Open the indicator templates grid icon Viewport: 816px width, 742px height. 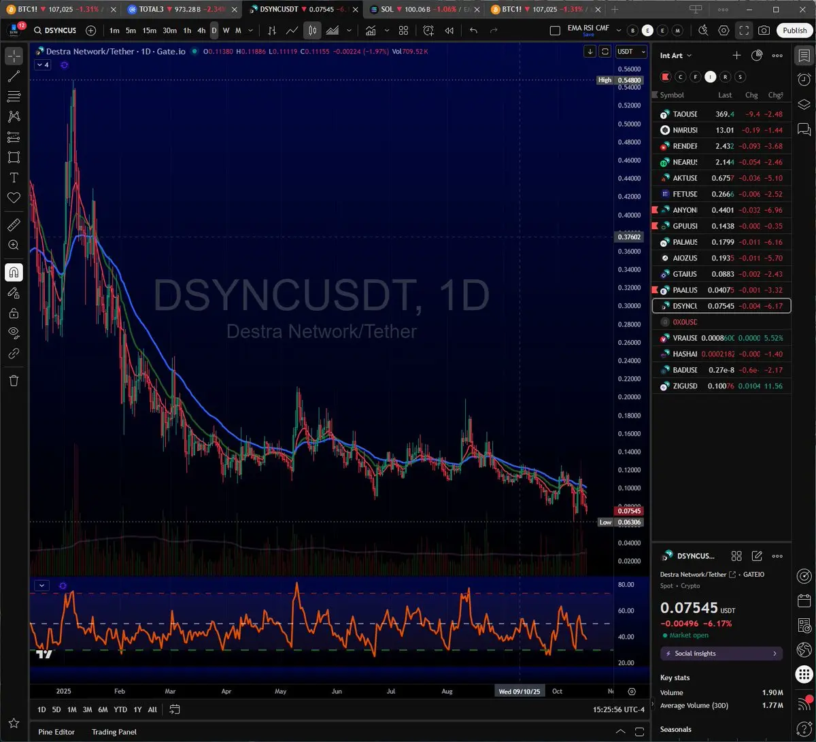pos(403,31)
